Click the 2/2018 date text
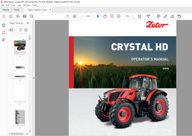The image size is (192, 136). [165, 69]
